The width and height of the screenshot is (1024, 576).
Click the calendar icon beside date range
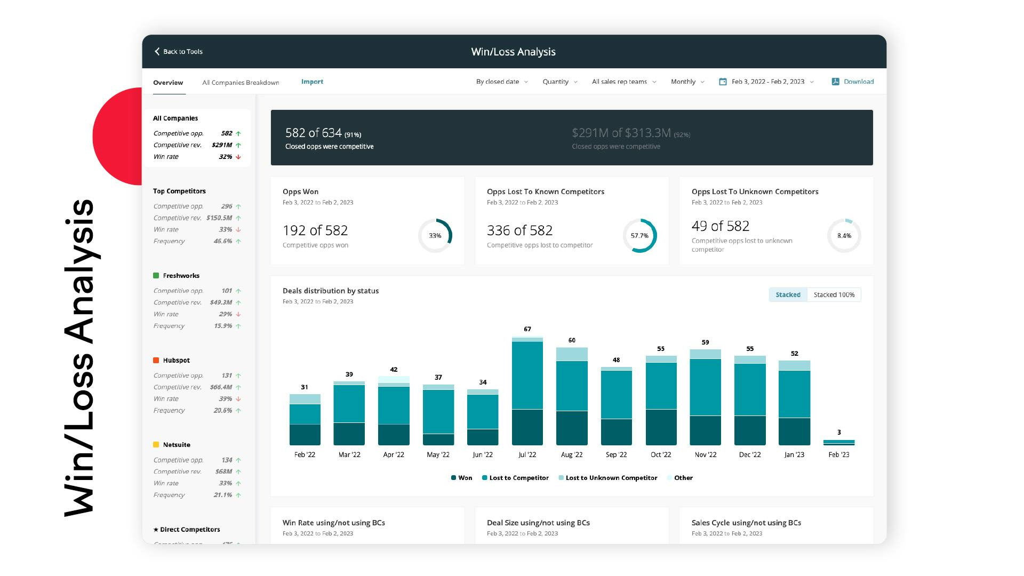723,82
